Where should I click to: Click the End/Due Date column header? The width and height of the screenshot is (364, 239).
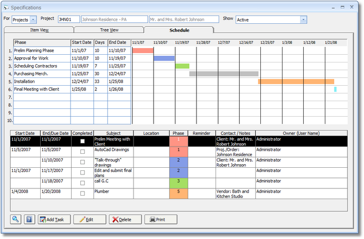pyautogui.click(x=56, y=133)
